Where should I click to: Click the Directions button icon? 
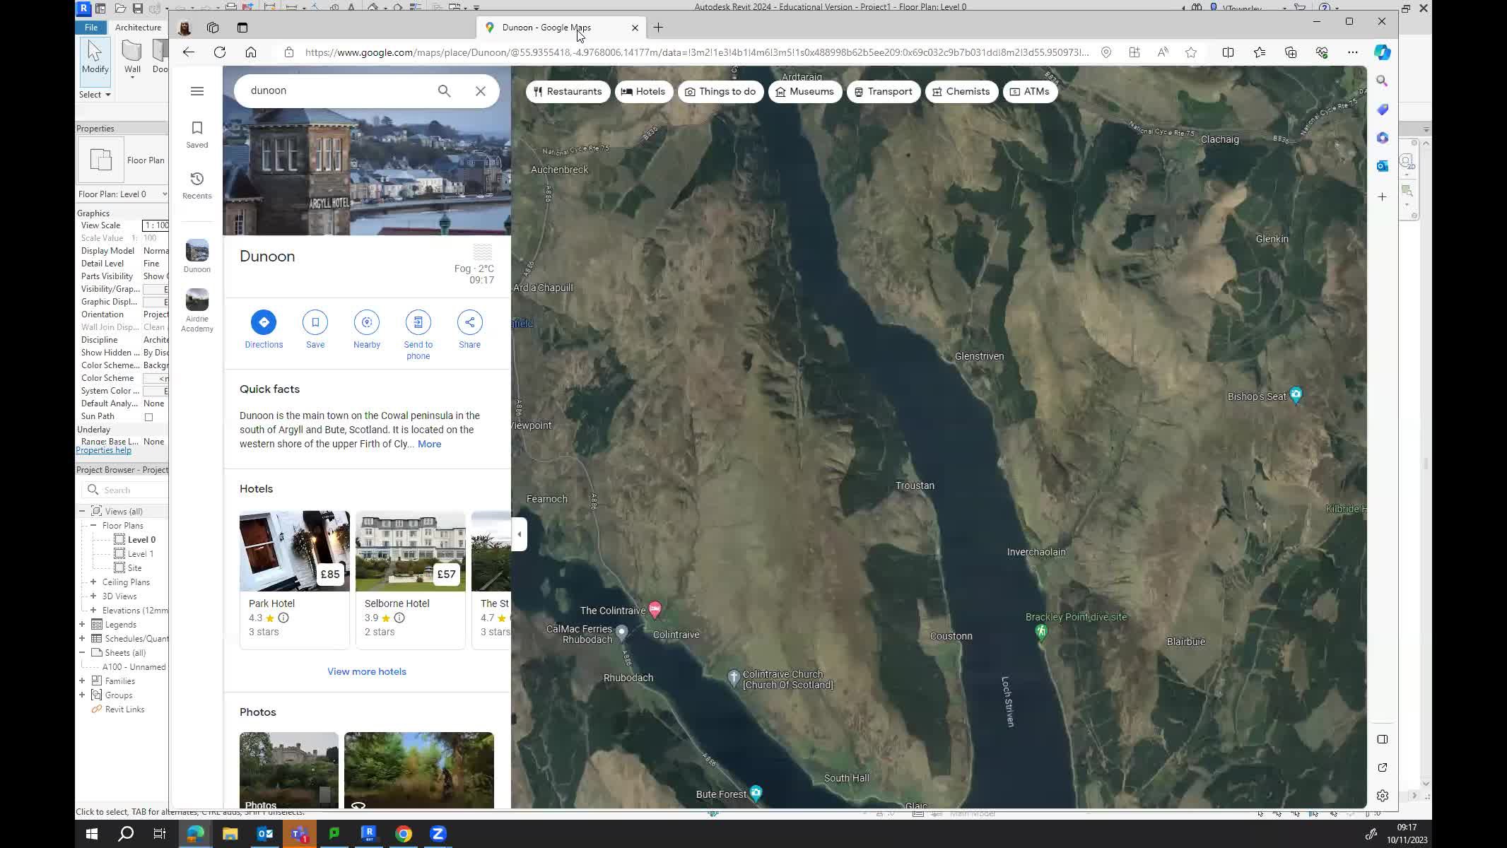tap(264, 322)
